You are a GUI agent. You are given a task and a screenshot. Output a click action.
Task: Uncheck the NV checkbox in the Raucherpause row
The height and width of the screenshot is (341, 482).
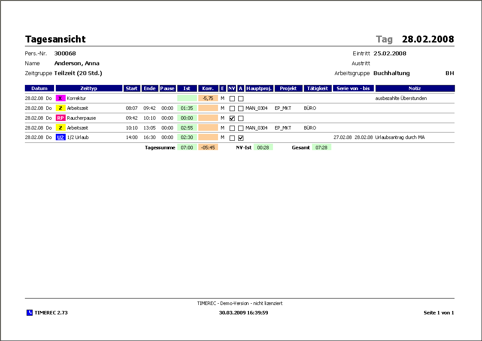pos(232,118)
